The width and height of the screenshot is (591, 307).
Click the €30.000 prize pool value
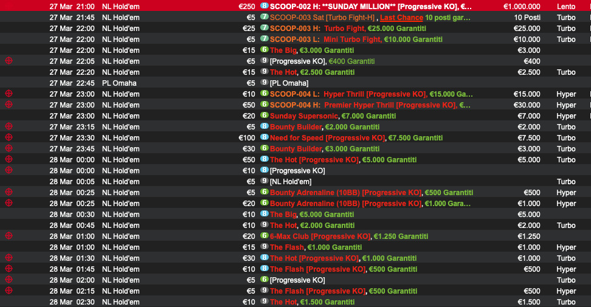click(x=527, y=105)
